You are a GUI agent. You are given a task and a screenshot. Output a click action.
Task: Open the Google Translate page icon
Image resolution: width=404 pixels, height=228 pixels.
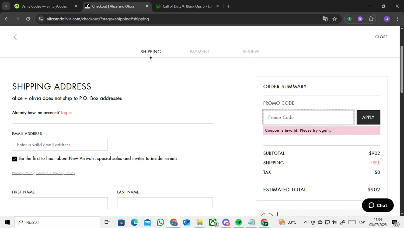point(325,19)
